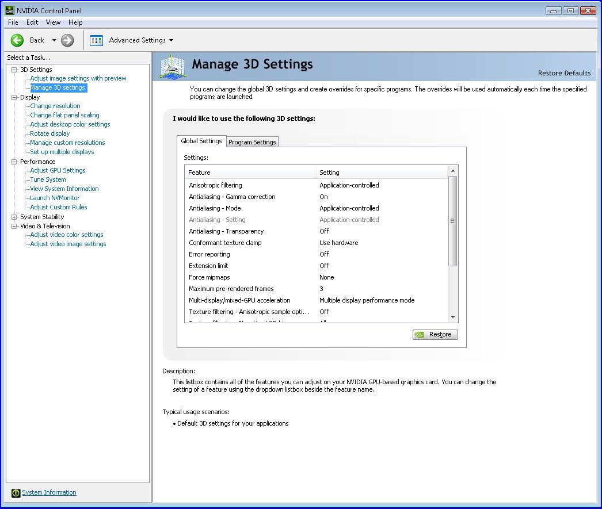Open Adjust image settings with preview
Image resolution: width=602 pixels, height=509 pixels.
tap(78, 78)
